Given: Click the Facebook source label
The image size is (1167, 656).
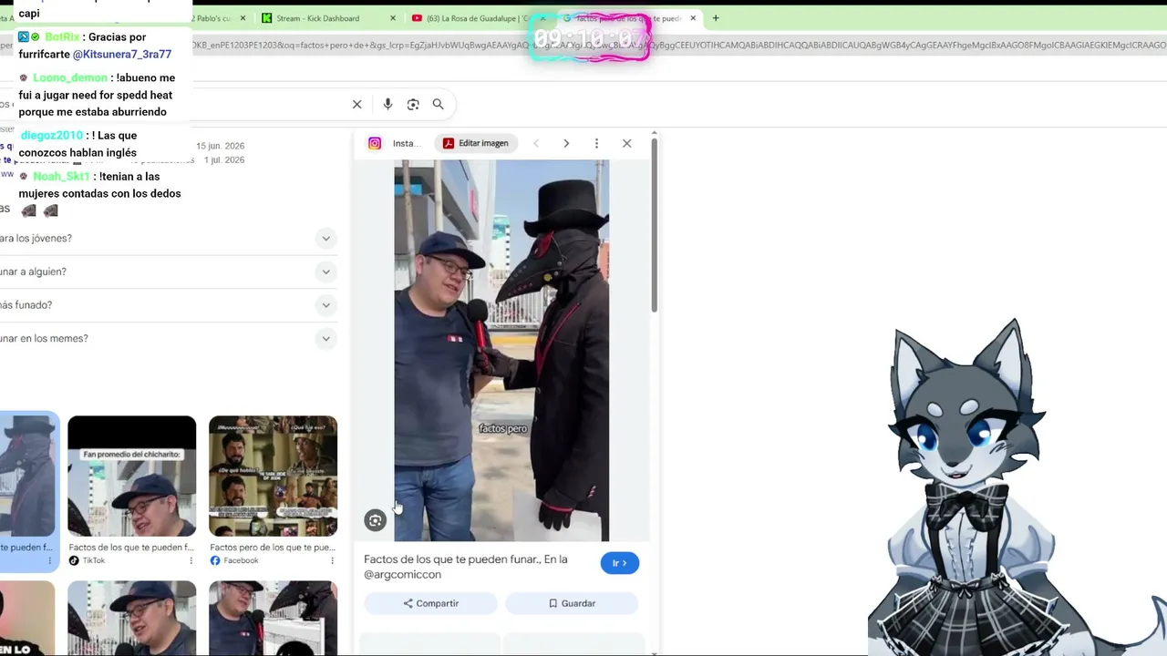Looking at the screenshot, I should point(242,560).
